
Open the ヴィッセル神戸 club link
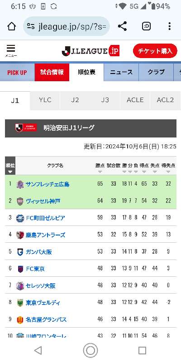tap(43, 201)
